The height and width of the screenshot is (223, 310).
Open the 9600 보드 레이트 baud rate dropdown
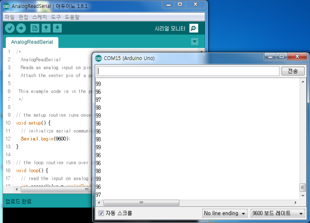point(278,213)
